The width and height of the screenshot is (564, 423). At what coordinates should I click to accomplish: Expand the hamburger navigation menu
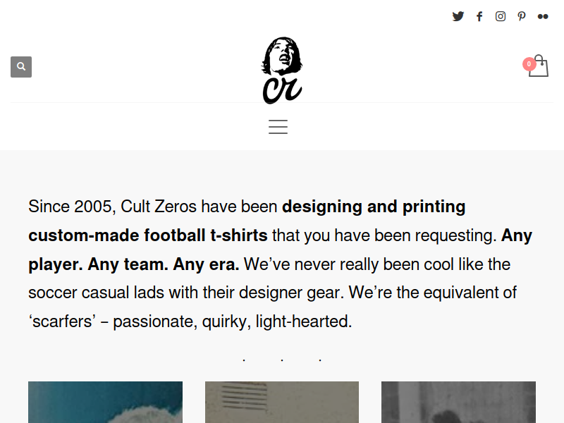click(x=278, y=127)
